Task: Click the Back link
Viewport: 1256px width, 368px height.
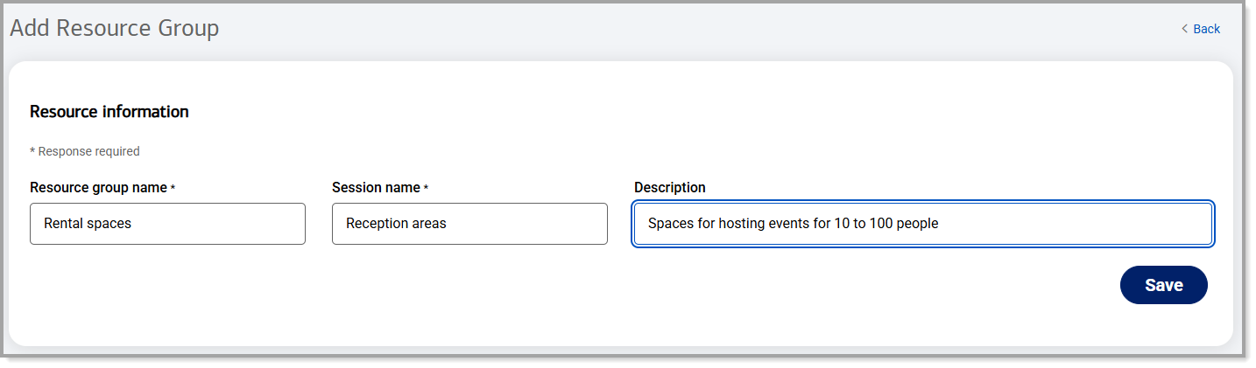Action: pos(1201,29)
